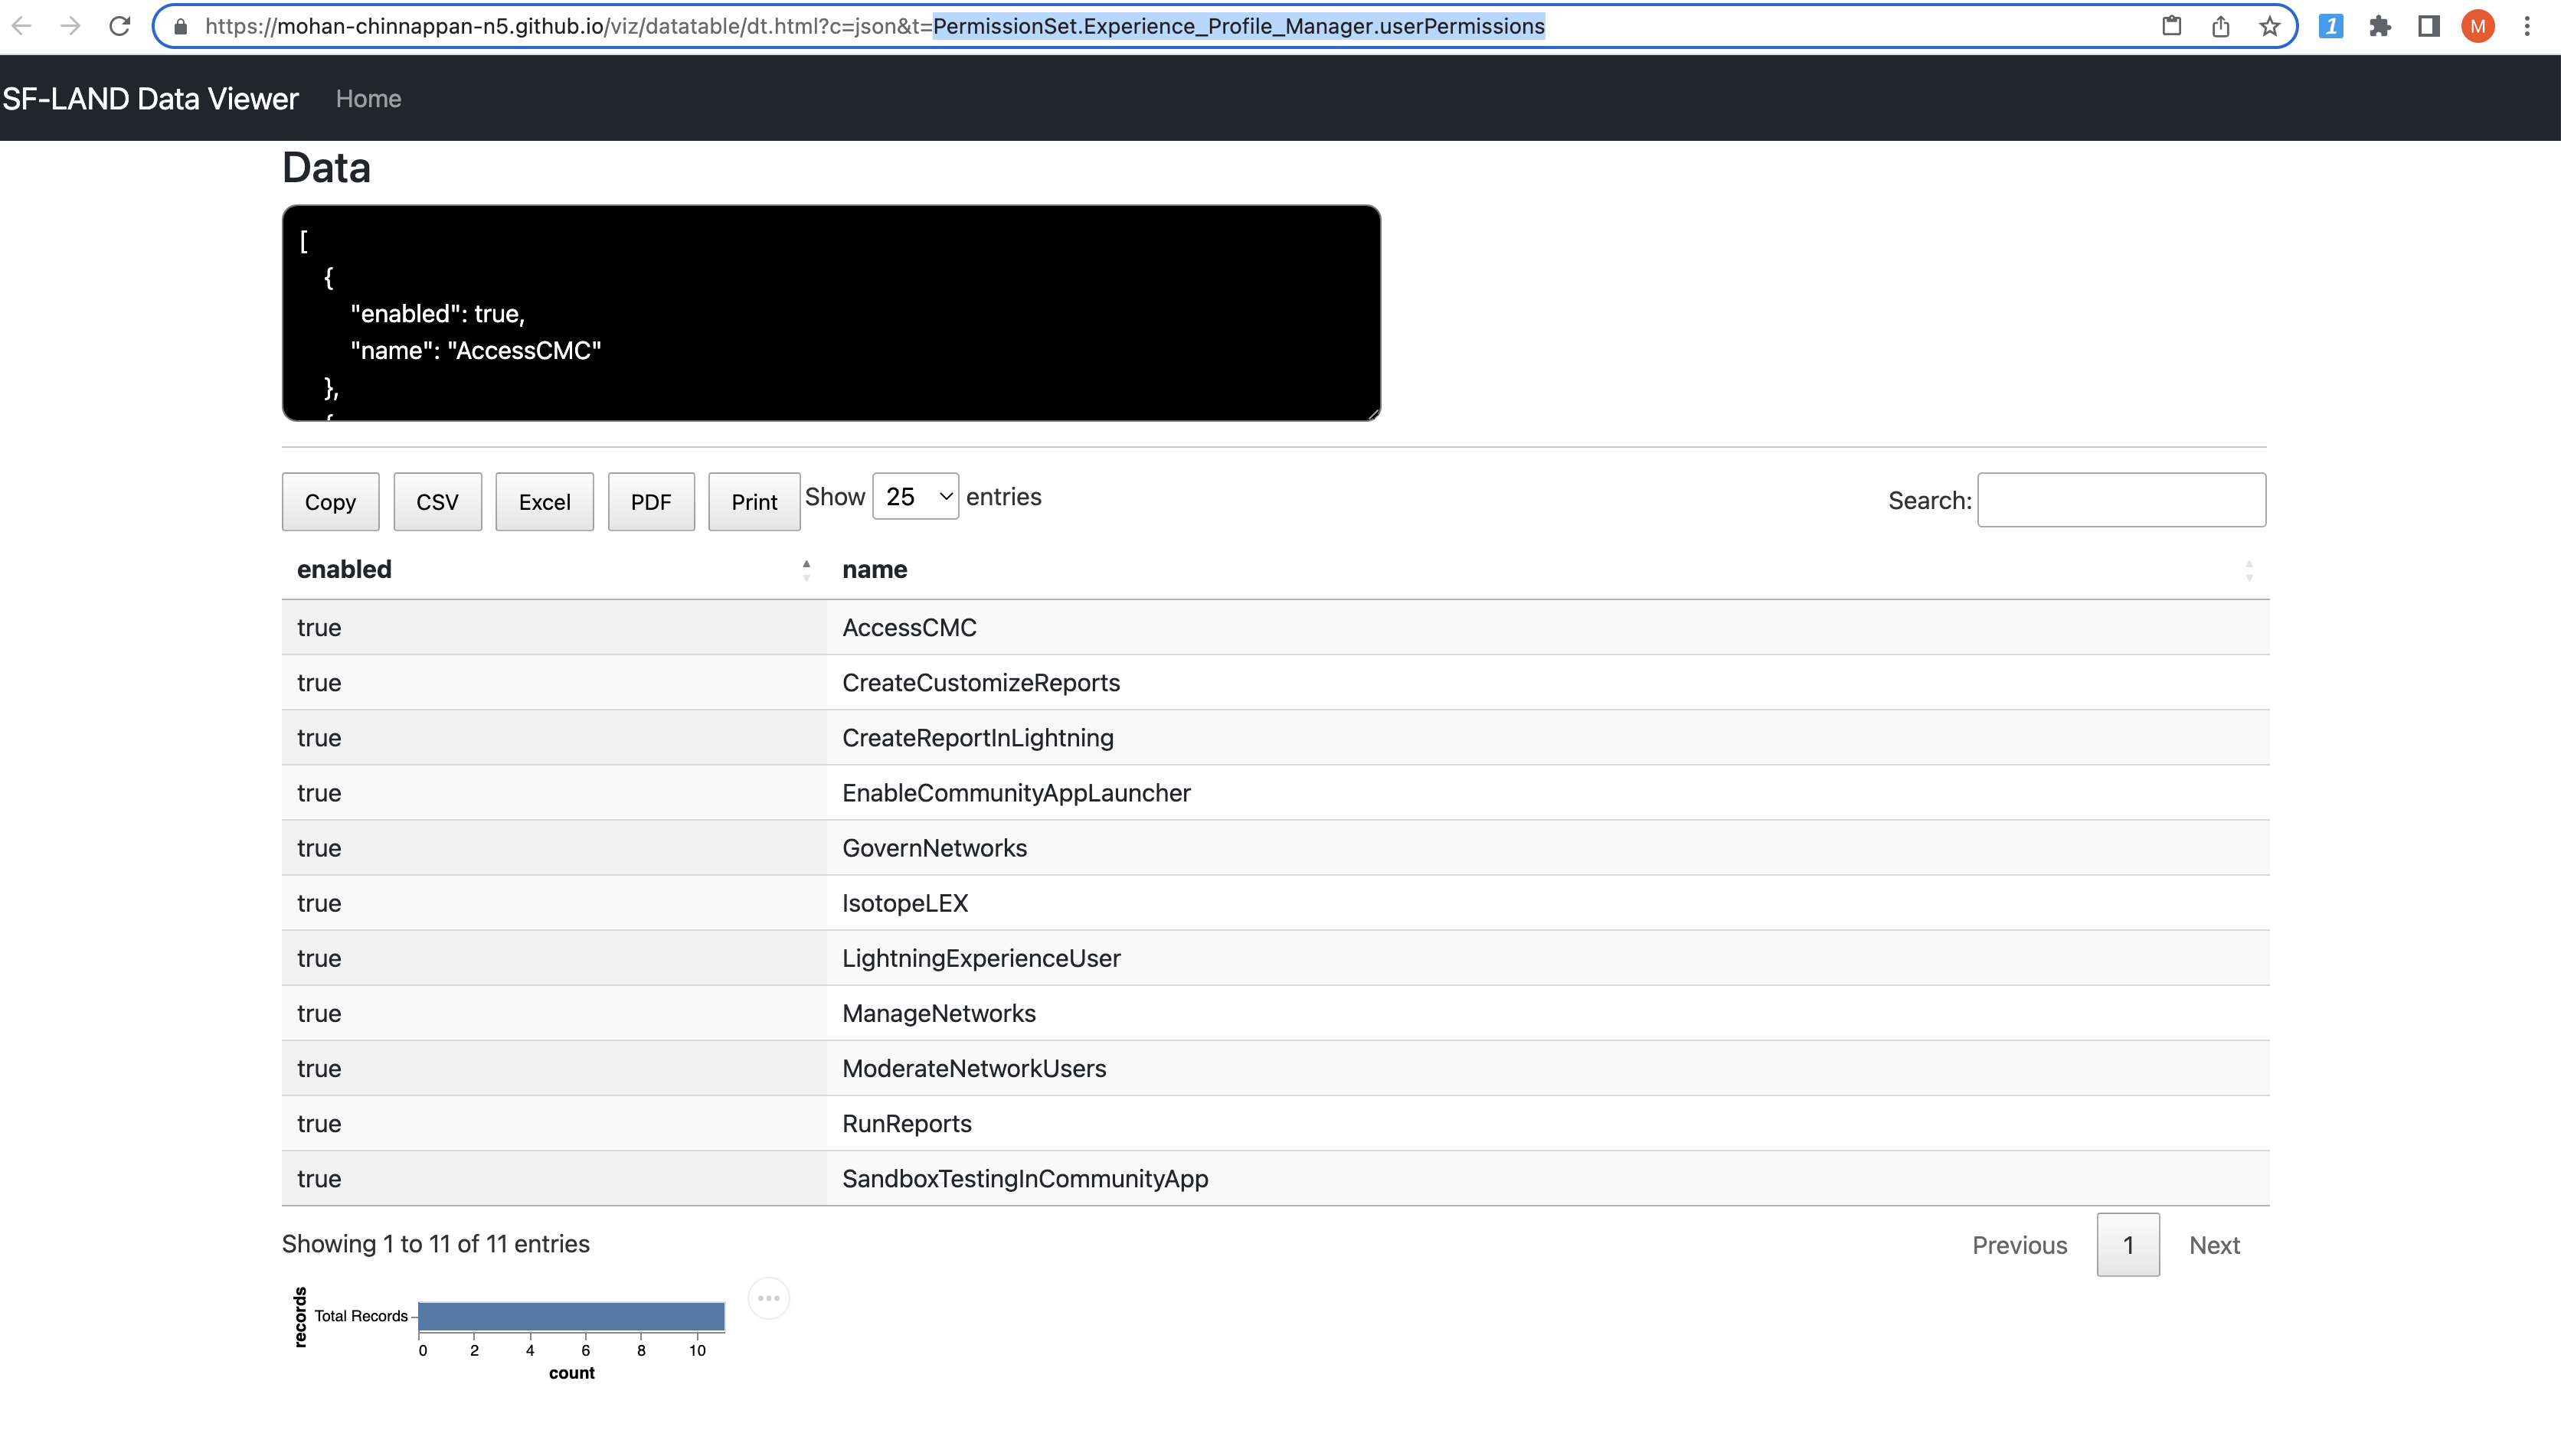Click inside the JSON data text area
Screen dimensions: 2561x1456
830,313
